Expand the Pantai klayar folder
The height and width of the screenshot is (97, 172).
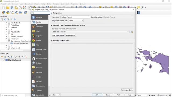coord(6,25)
